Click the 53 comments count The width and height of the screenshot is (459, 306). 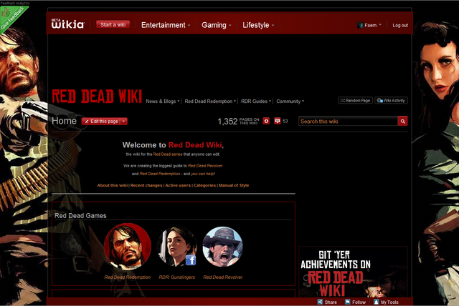[285, 121]
